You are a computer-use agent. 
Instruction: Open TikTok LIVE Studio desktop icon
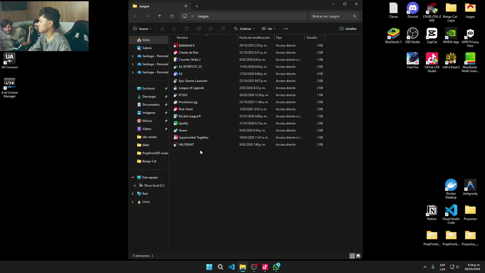click(432, 63)
